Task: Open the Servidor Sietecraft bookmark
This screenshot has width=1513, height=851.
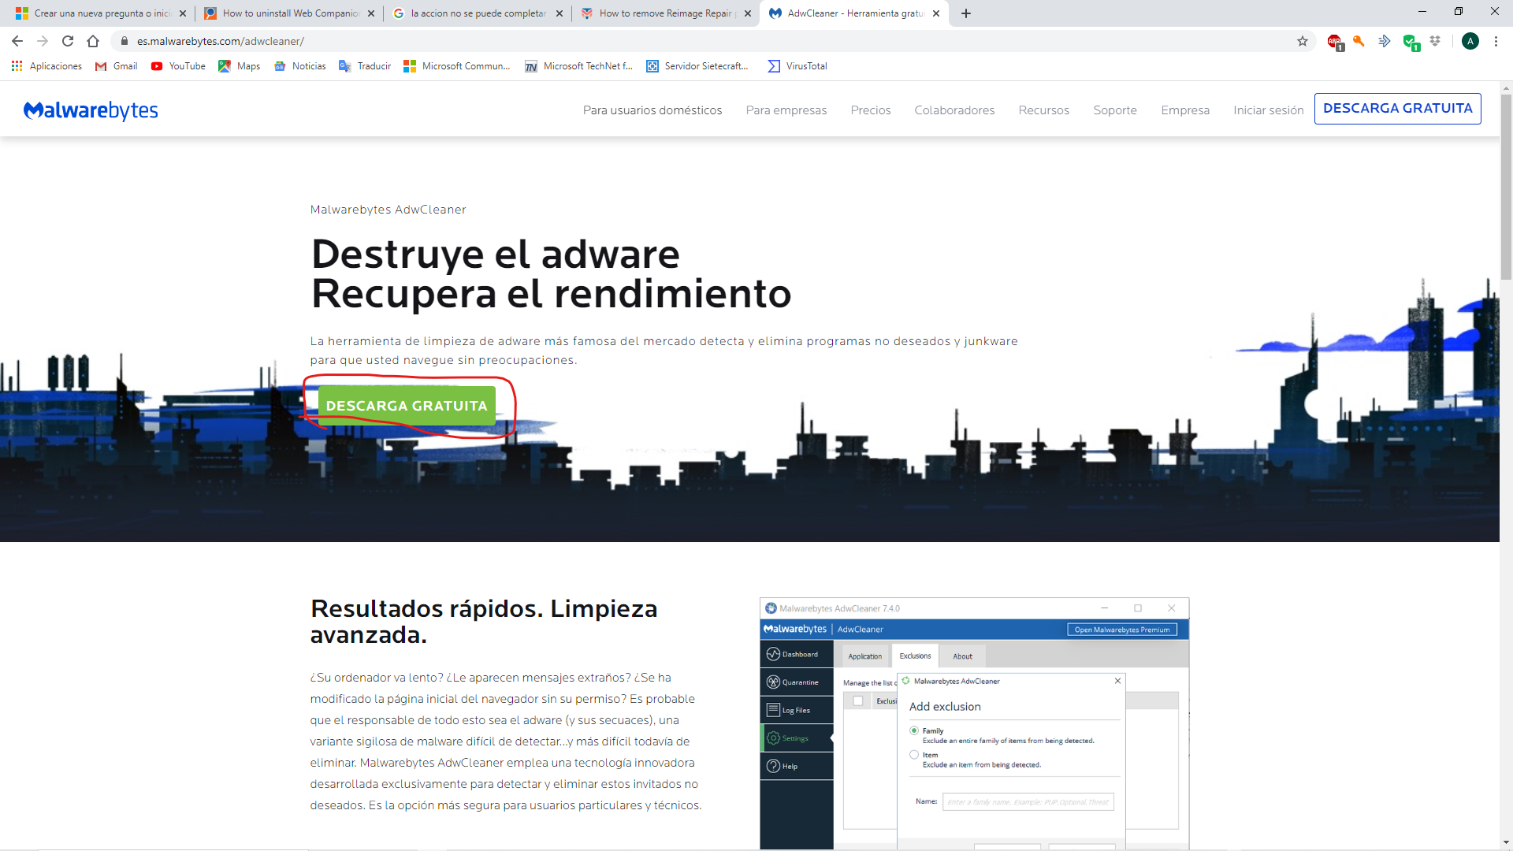Action: pyautogui.click(x=697, y=66)
